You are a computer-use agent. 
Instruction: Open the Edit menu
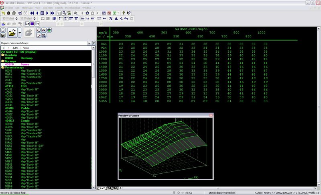point(17,8)
